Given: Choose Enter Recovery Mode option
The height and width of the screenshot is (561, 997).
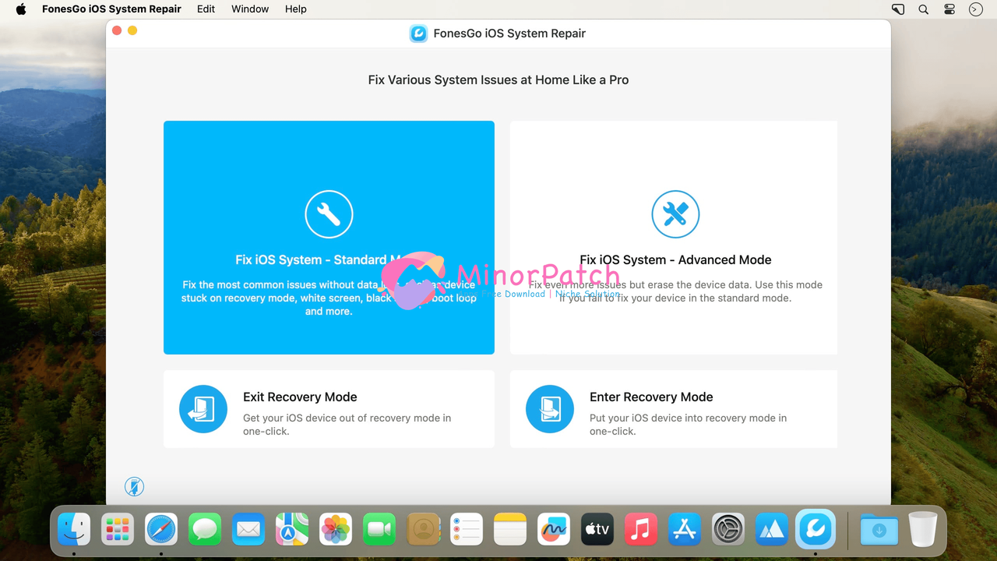Looking at the screenshot, I should pyautogui.click(x=674, y=409).
